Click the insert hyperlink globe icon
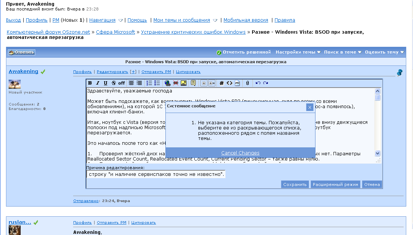This screenshot has height=235, width=413. [x=167, y=83]
